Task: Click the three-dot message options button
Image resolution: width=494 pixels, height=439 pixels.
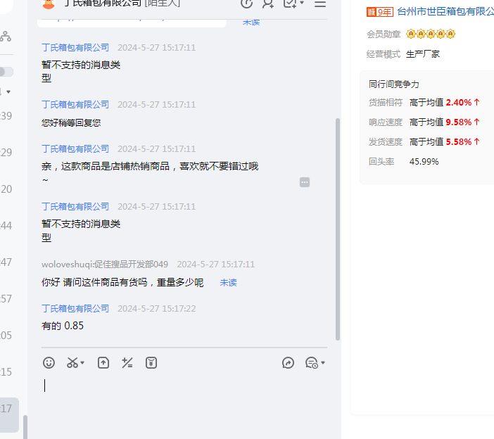Action: pyautogui.click(x=305, y=182)
